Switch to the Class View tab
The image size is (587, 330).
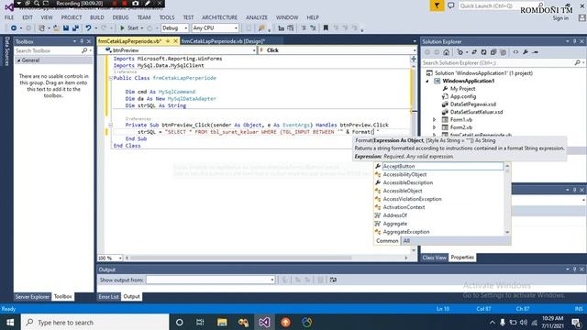click(x=434, y=258)
